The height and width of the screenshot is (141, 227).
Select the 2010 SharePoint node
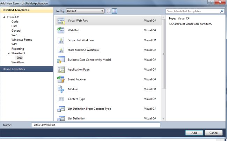(20, 58)
